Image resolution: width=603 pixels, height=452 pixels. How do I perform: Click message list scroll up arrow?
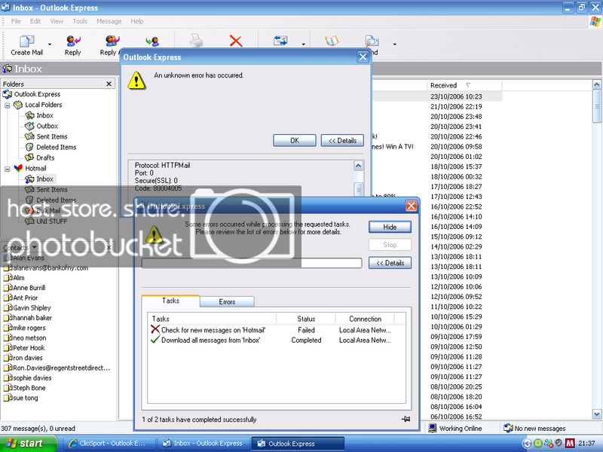pos(596,84)
